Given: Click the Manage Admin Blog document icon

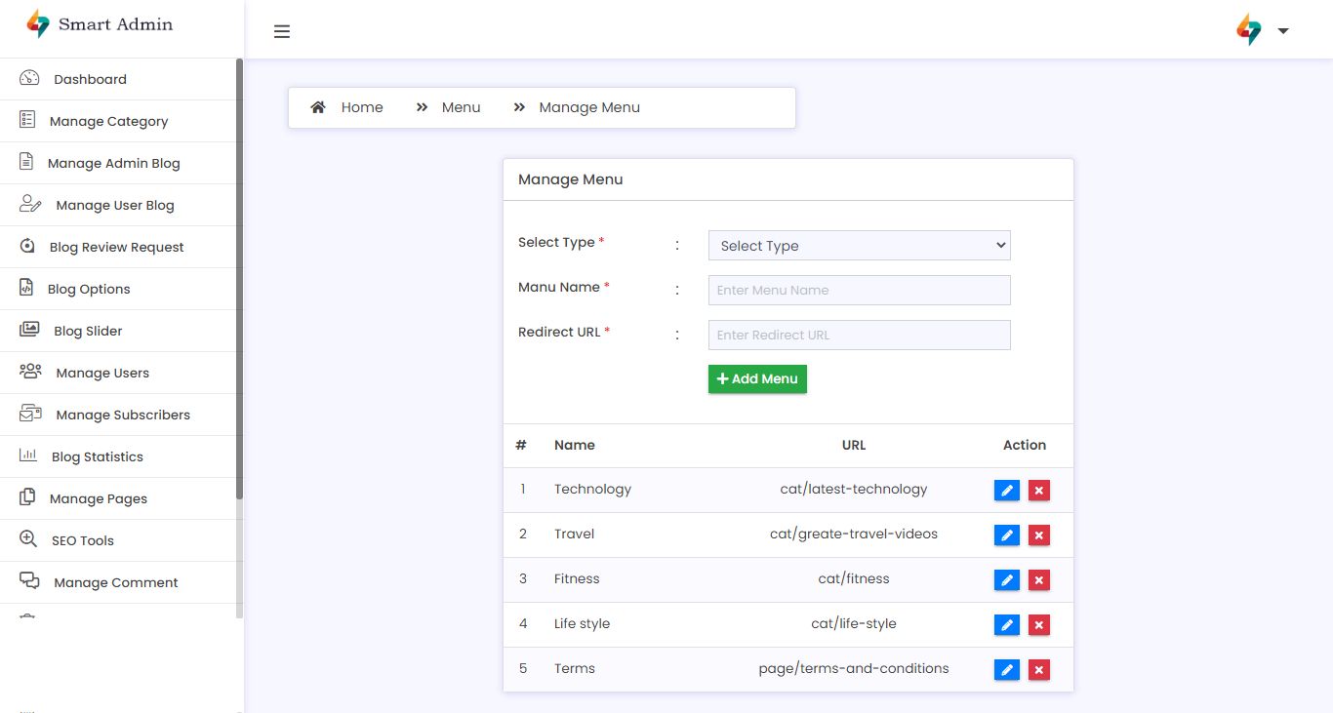Looking at the screenshot, I should tap(26, 162).
